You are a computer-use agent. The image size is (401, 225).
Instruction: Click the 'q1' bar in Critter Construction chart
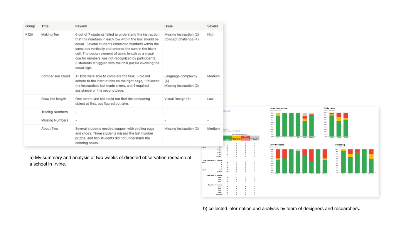[x=278, y=125]
